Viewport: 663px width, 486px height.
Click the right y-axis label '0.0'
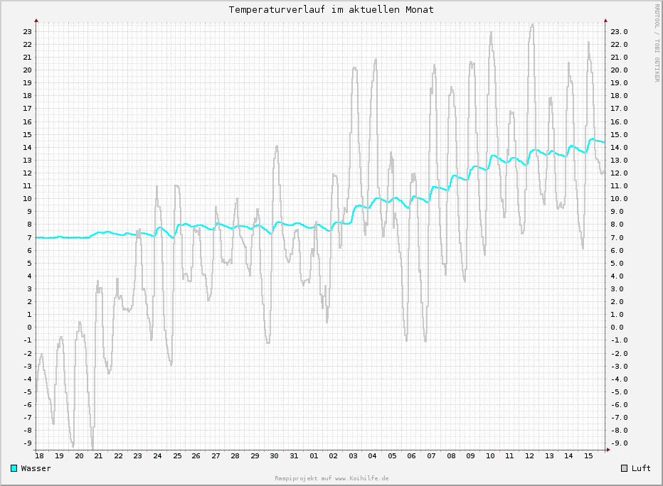pos(619,328)
